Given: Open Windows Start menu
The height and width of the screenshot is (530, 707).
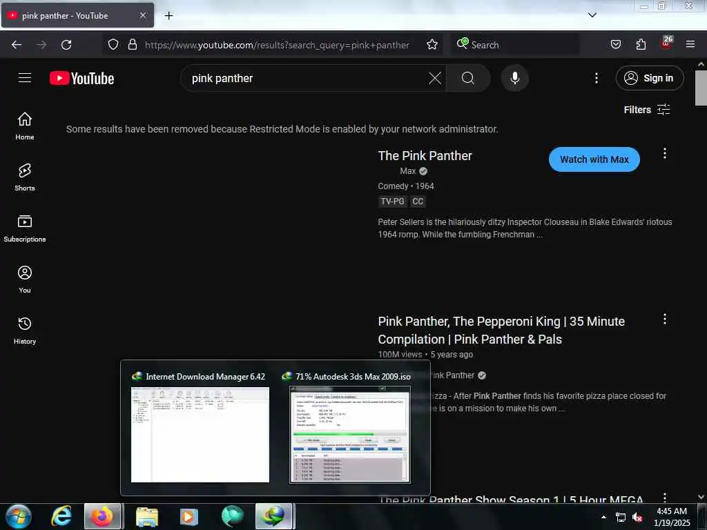Looking at the screenshot, I should [x=19, y=516].
